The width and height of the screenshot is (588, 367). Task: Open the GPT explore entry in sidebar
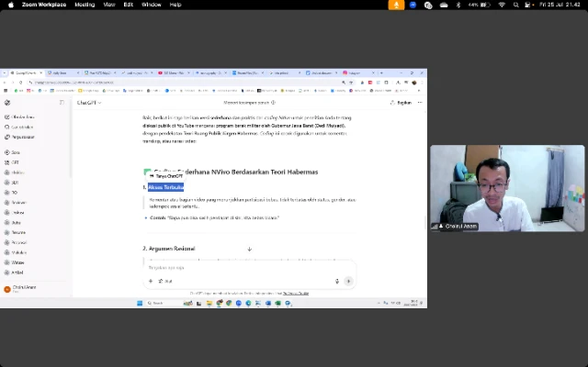(x=12, y=162)
